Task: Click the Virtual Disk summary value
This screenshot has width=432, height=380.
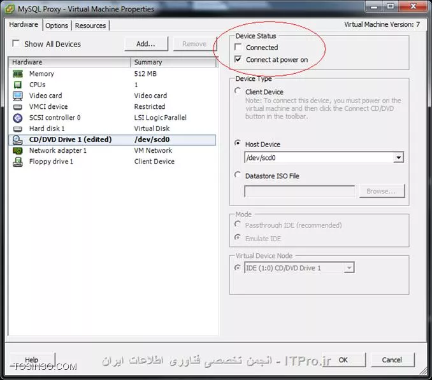Action: [152, 129]
